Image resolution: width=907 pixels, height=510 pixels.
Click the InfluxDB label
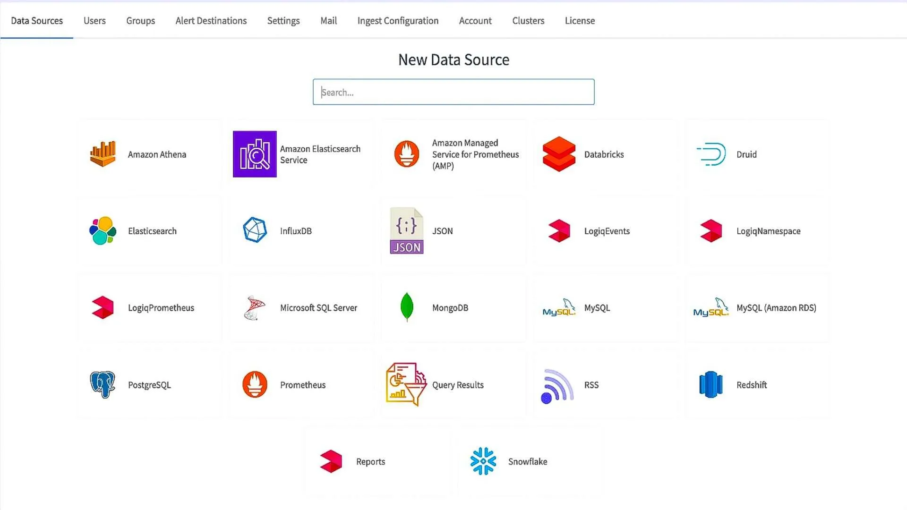(x=296, y=231)
